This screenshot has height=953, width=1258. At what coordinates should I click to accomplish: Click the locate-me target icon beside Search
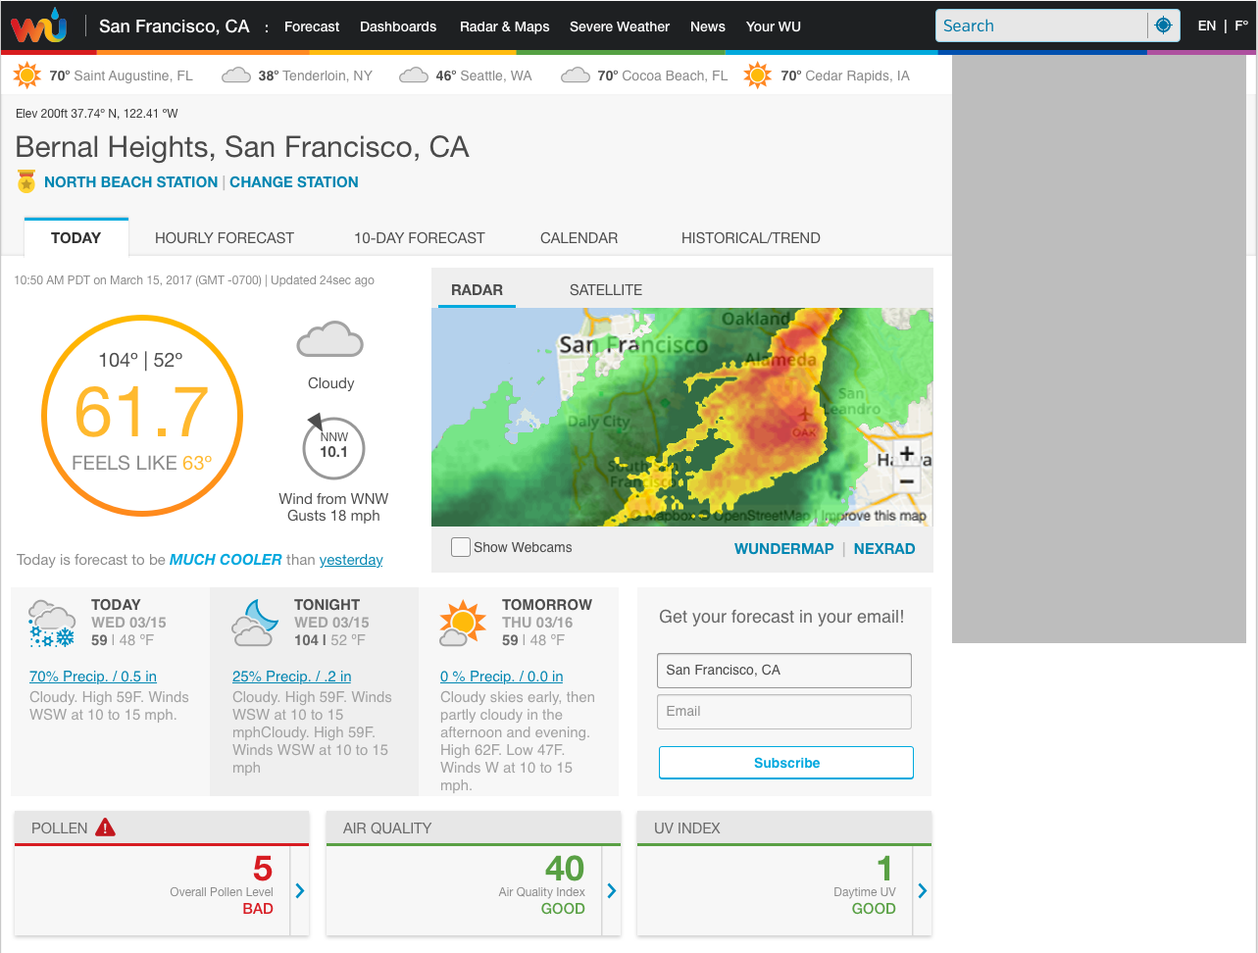[x=1163, y=25]
